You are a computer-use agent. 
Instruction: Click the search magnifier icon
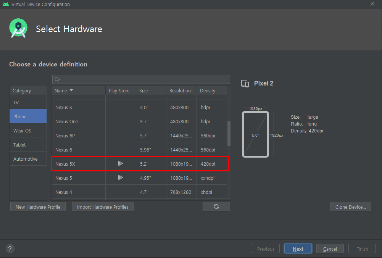tap(57, 79)
